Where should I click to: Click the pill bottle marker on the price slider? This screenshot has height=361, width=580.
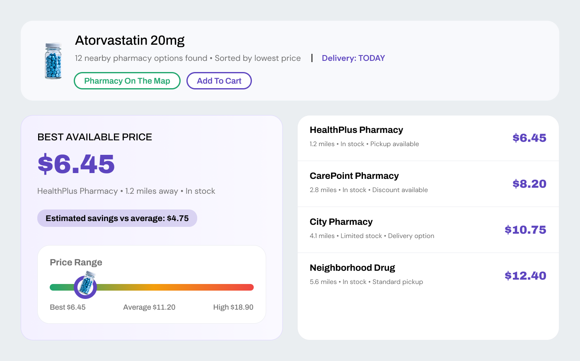coord(86,285)
